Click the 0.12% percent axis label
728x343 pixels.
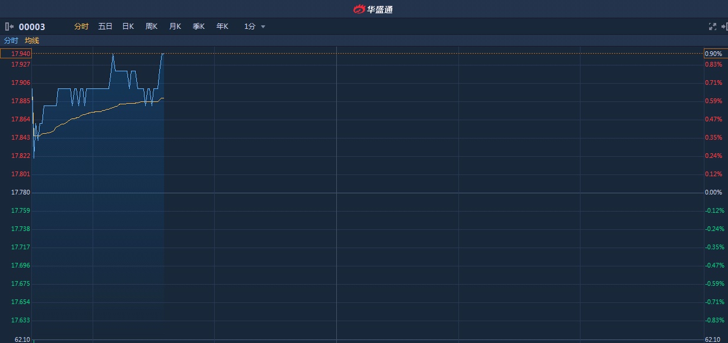(714, 174)
